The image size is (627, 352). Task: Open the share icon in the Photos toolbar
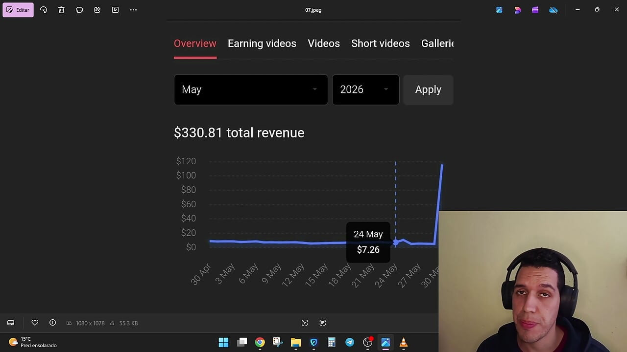coord(97,10)
